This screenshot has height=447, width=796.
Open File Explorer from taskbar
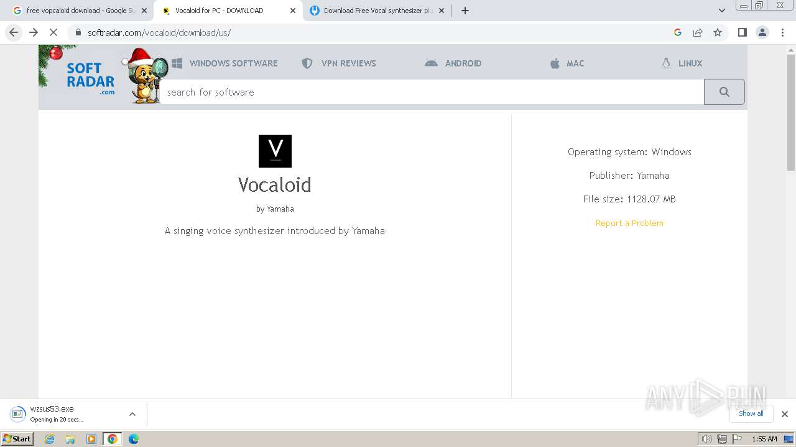pos(70,439)
